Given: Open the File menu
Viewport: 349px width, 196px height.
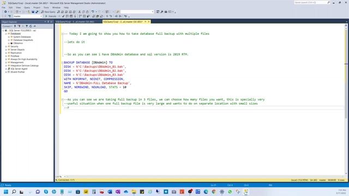Looking at the screenshot, I should click(3, 8).
